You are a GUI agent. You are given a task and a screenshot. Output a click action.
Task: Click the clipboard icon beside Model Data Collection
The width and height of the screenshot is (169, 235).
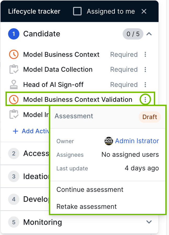tap(14, 70)
